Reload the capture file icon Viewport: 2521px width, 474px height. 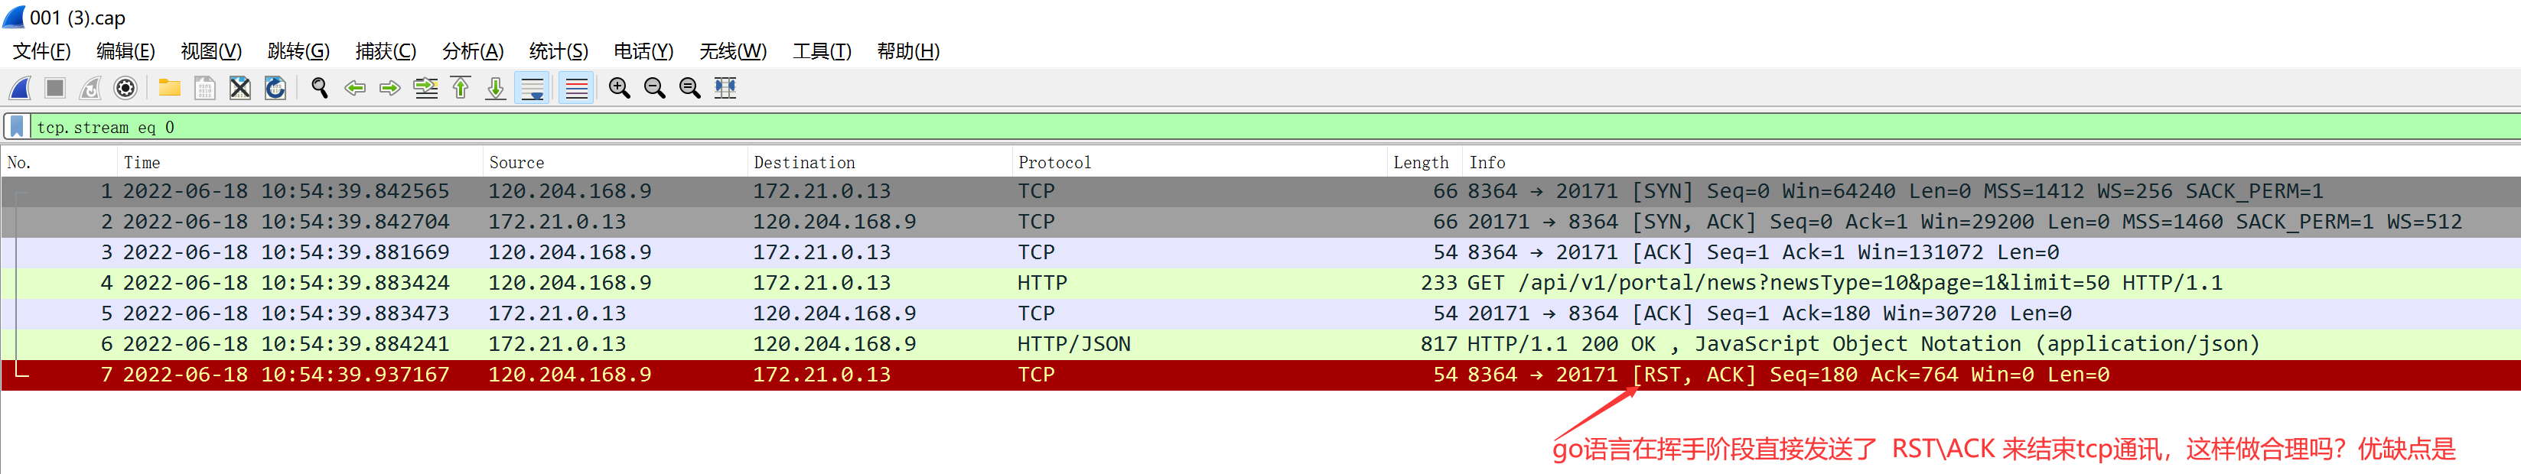click(x=276, y=88)
